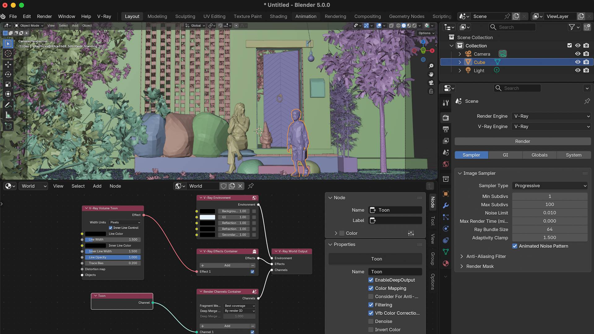Collapse the Cube item in the outliner
This screenshot has width=594, height=334.
coord(460,62)
